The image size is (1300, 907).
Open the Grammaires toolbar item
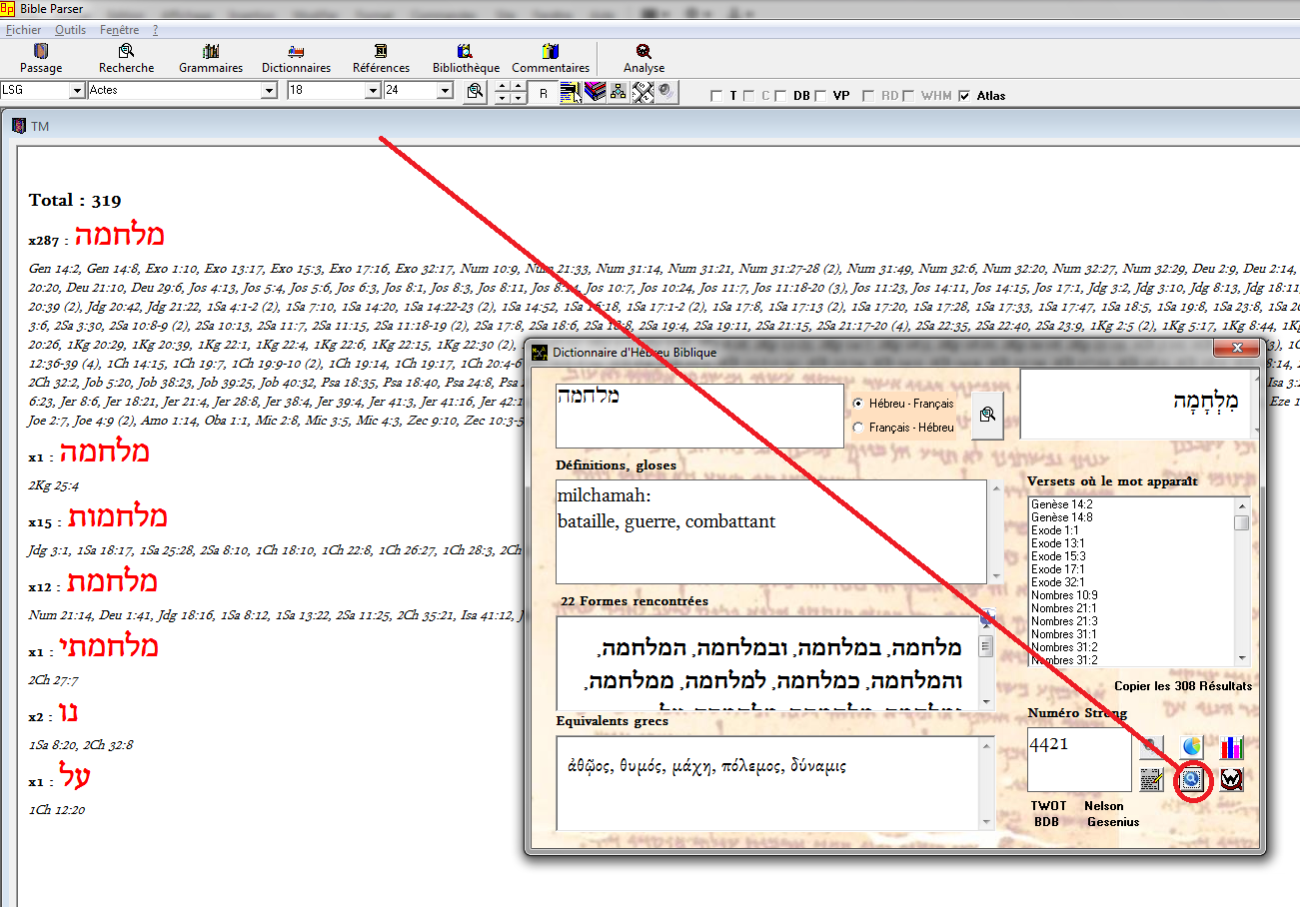[x=211, y=59]
